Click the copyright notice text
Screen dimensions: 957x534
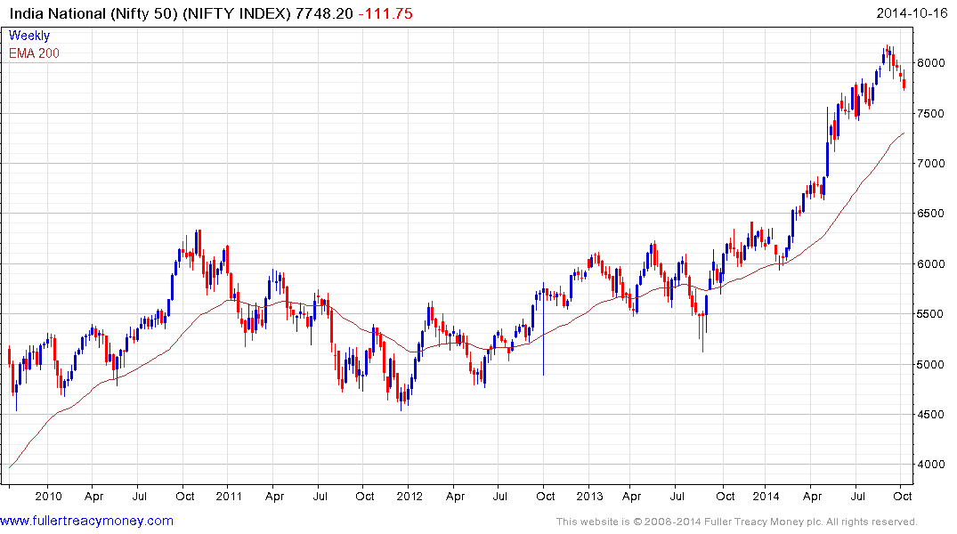click(737, 522)
